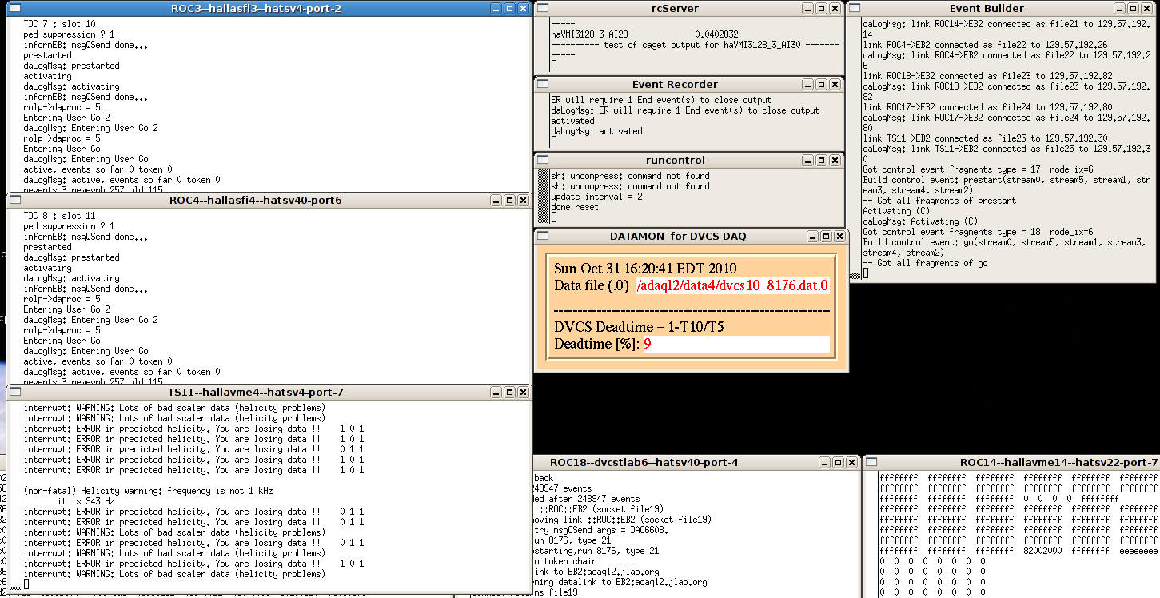Click the runcontrol terminal scrollbar thumb
Image resolution: width=1160 pixels, height=598 pixels.
(x=543, y=197)
